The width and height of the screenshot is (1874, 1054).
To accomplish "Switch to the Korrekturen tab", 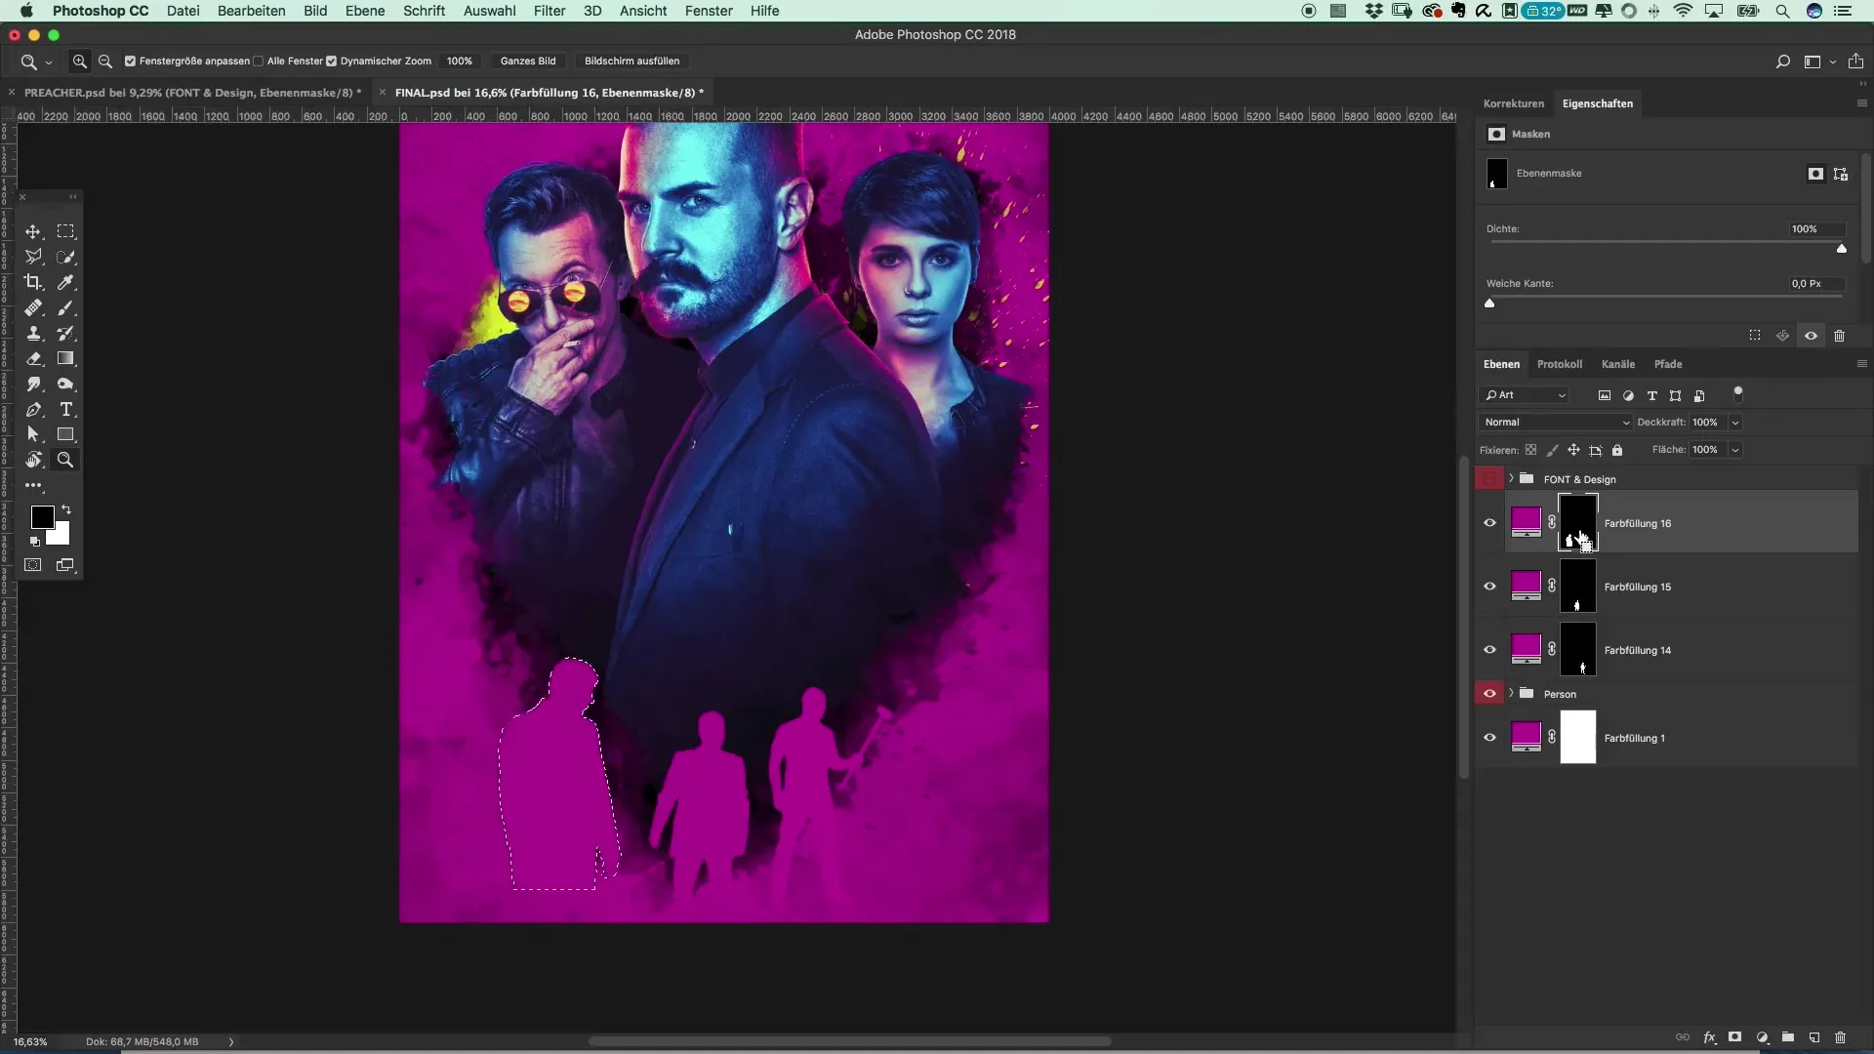I will 1513,103.
